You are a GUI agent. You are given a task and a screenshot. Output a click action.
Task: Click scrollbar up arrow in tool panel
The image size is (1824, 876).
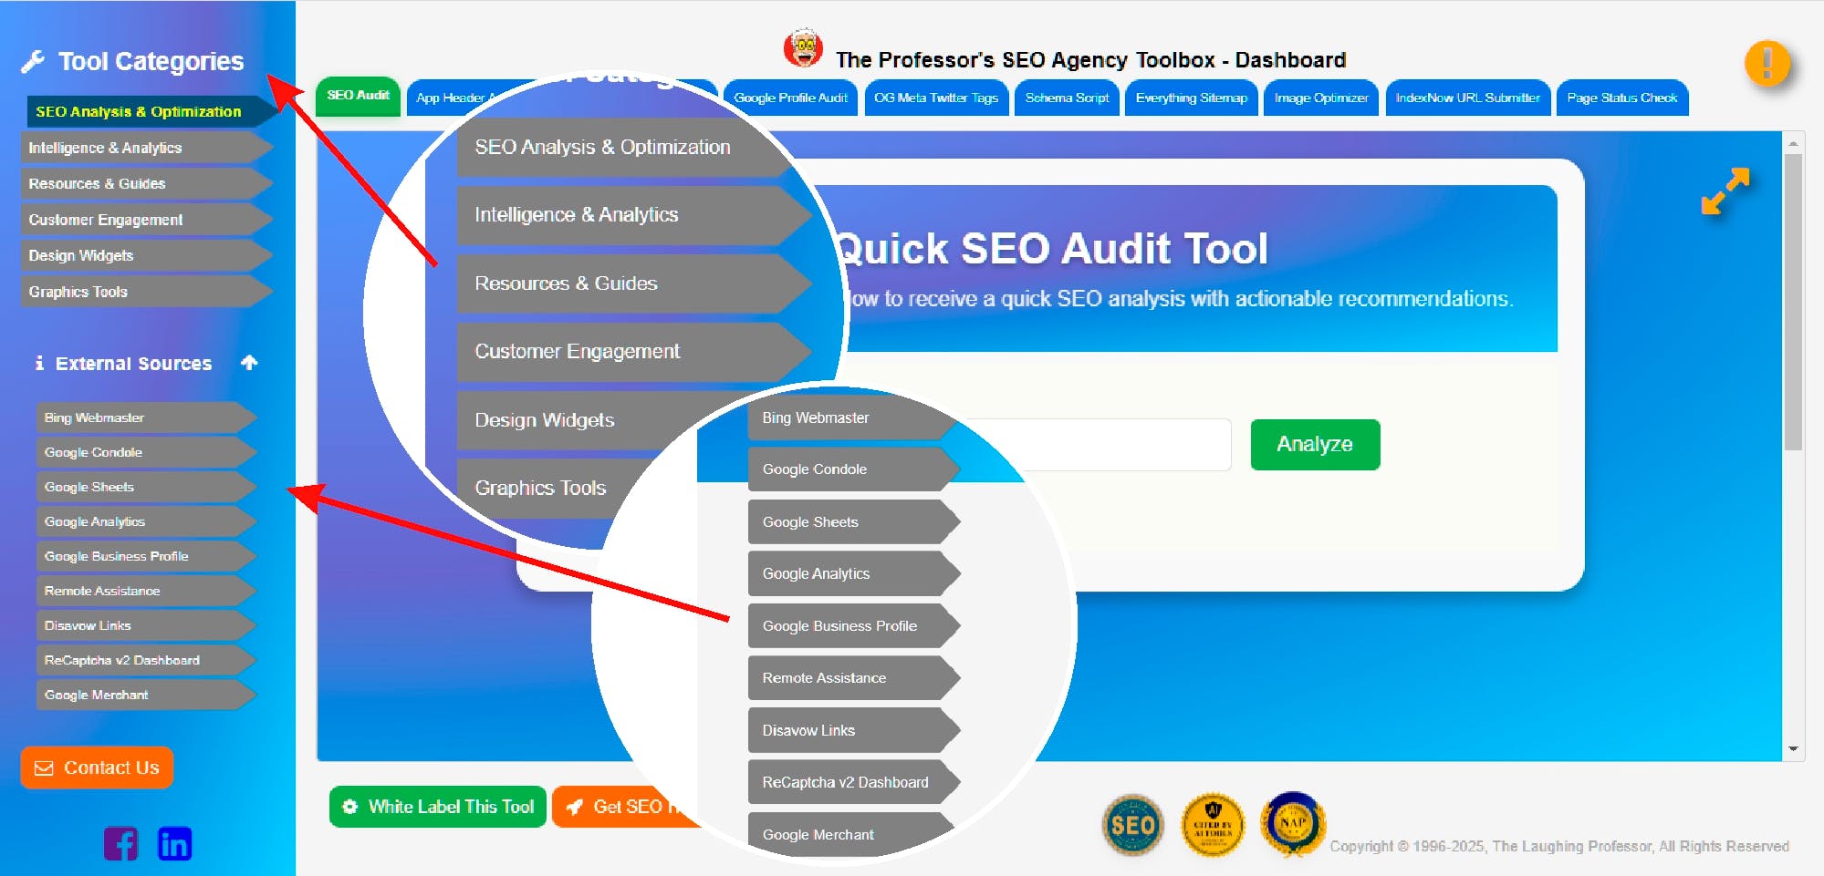point(1793,143)
